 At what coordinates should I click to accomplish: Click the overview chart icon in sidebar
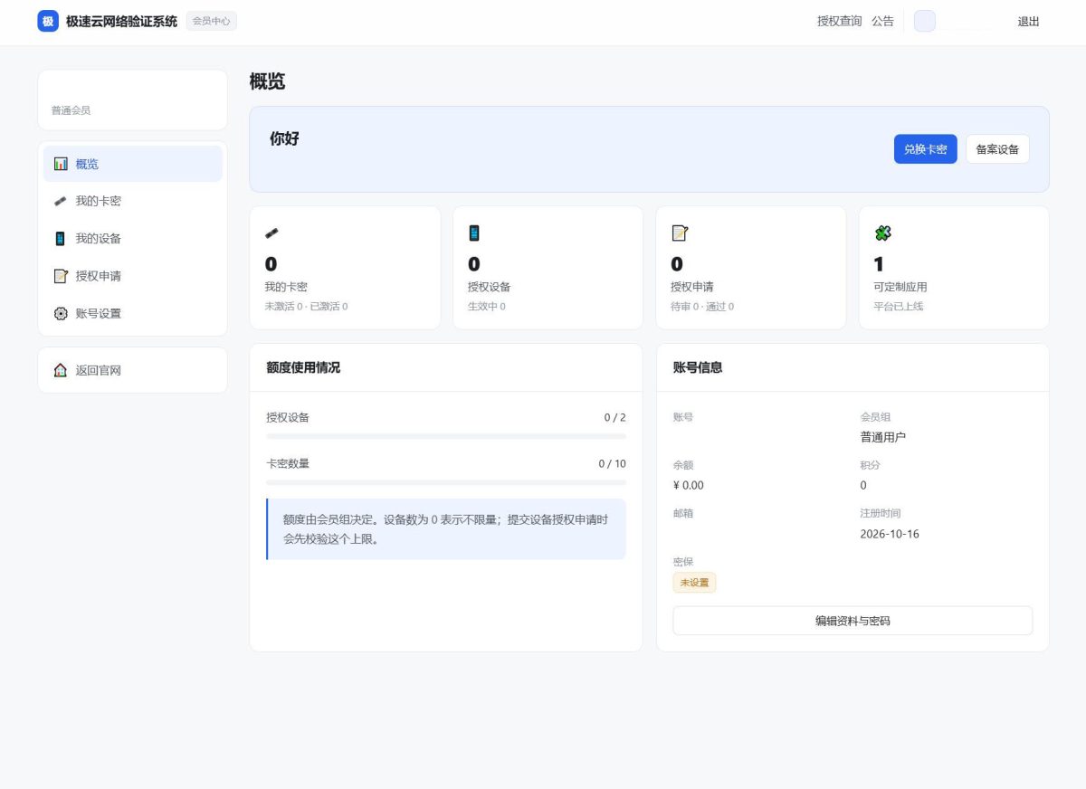(x=61, y=164)
